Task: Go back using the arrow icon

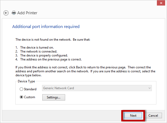Action: [6, 13]
